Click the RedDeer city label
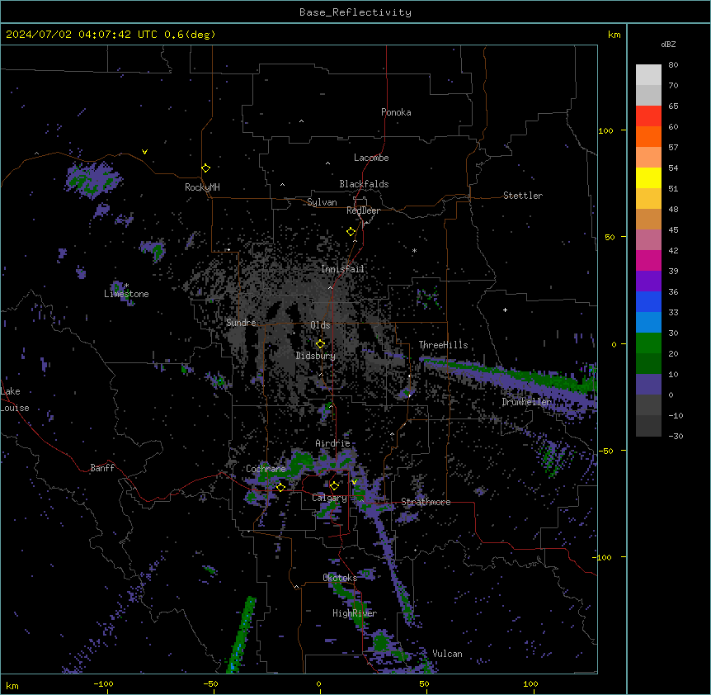 coord(363,210)
